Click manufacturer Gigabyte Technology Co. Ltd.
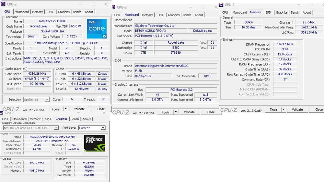 point(176,26)
